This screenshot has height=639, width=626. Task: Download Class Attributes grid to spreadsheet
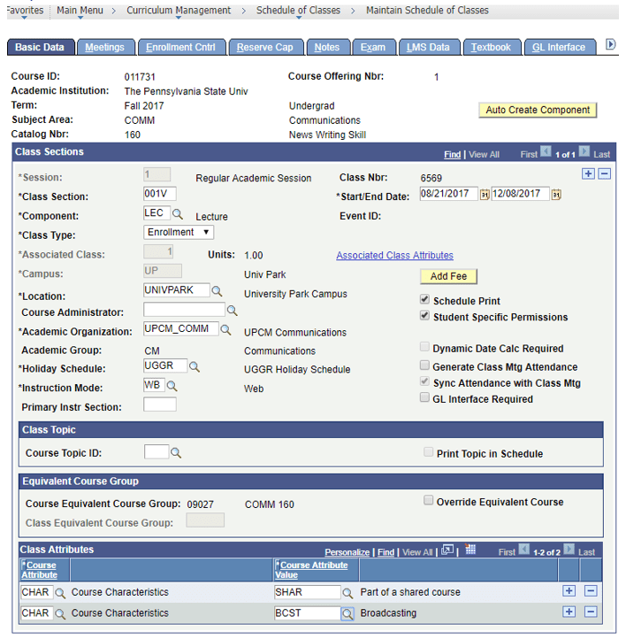(x=470, y=550)
